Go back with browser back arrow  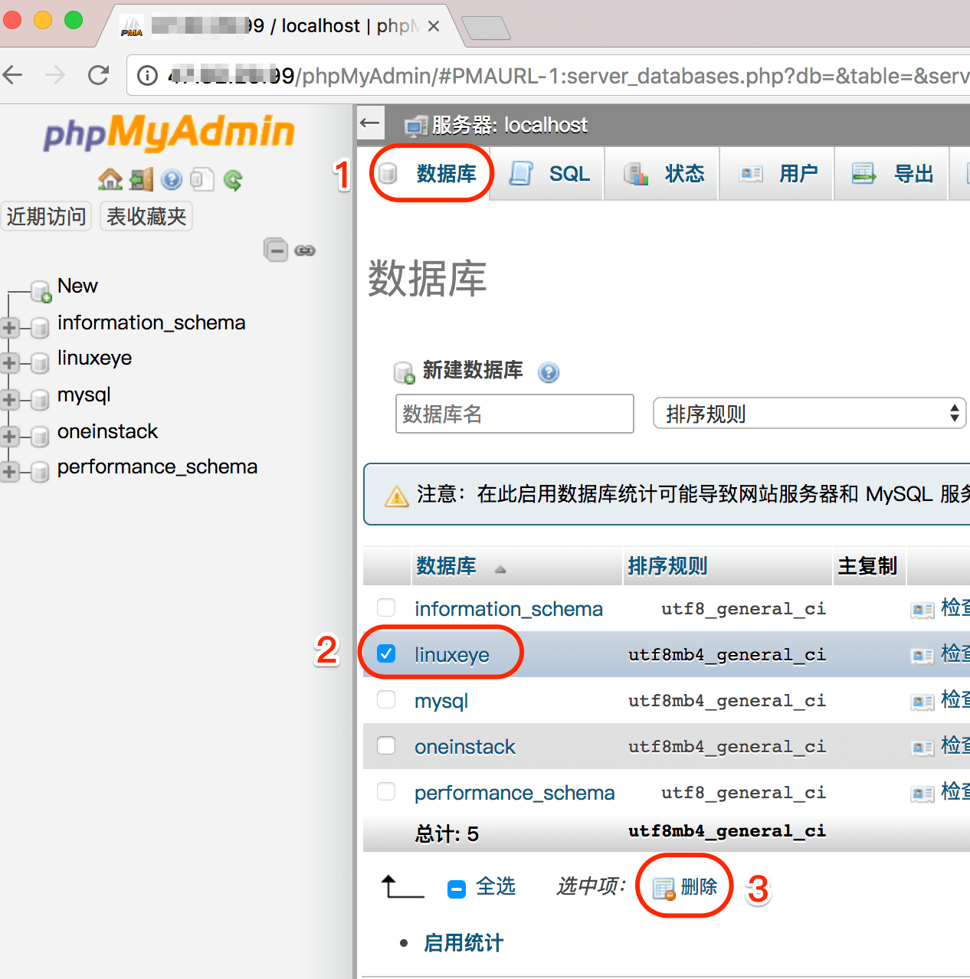pos(13,75)
